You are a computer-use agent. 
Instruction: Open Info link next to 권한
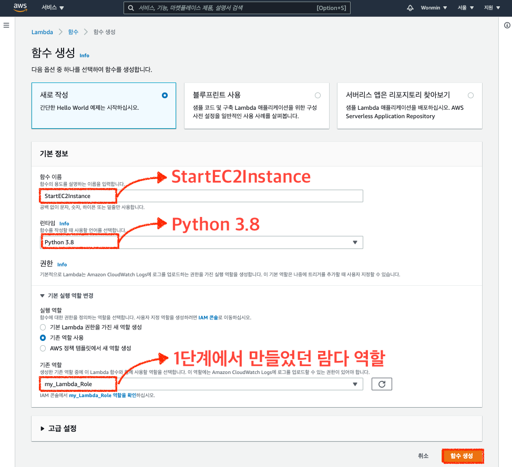62,265
